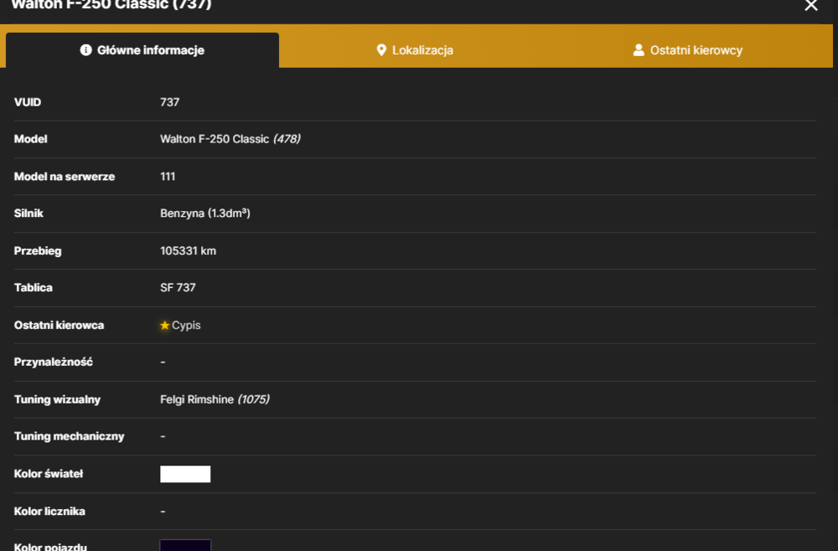The image size is (838, 551).
Task: Click the Ostatni kierowca label
Action: pyautogui.click(x=59, y=325)
